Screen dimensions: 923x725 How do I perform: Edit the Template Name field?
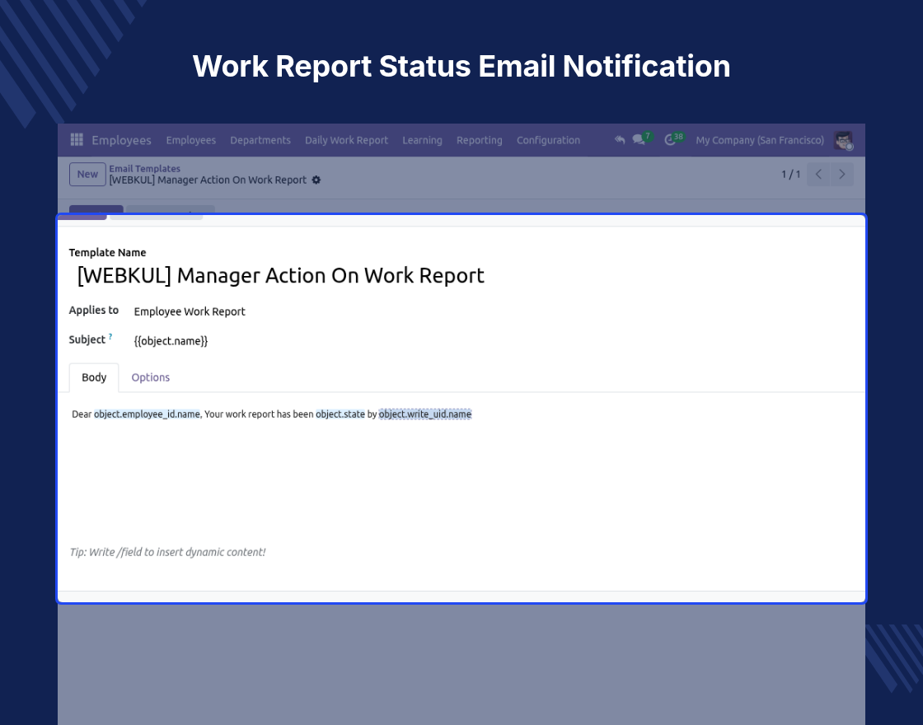pyautogui.click(x=281, y=275)
